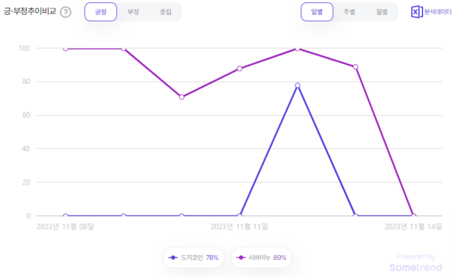
Task: Select the 부정 sentiment tab
Action: click(133, 12)
